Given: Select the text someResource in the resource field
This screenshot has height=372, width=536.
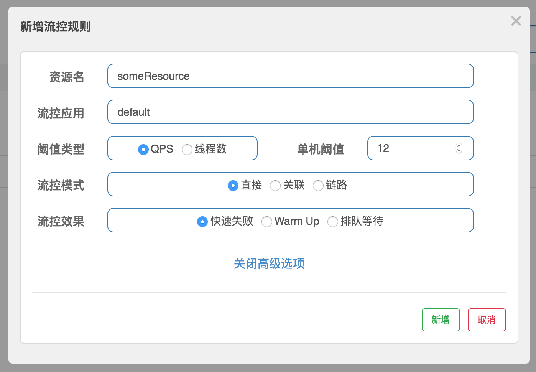Looking at the screenshot, I should click(x=153, y=76).
